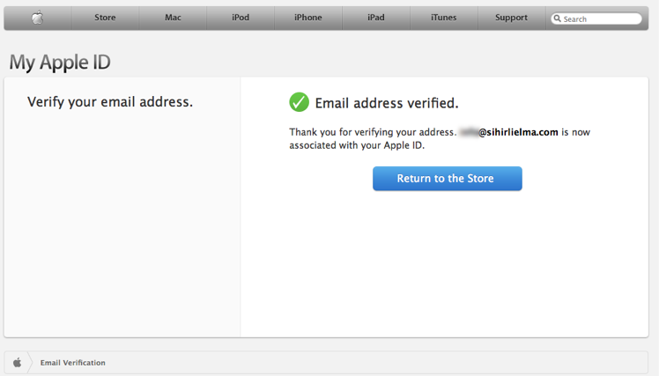Open the iPhone navigation item

(307, 18)
